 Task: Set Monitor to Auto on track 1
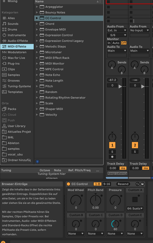pyautogui.click(x=116, y=43)
